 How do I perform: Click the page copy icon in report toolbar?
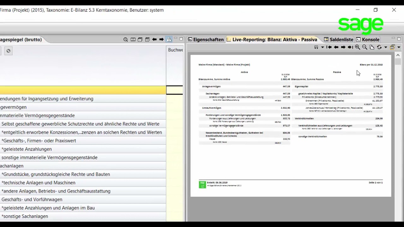372,47
